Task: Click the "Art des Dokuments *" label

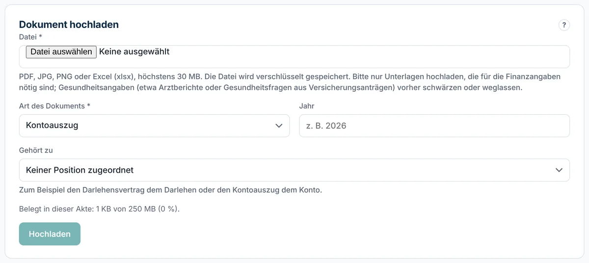Action: [54, 106]
